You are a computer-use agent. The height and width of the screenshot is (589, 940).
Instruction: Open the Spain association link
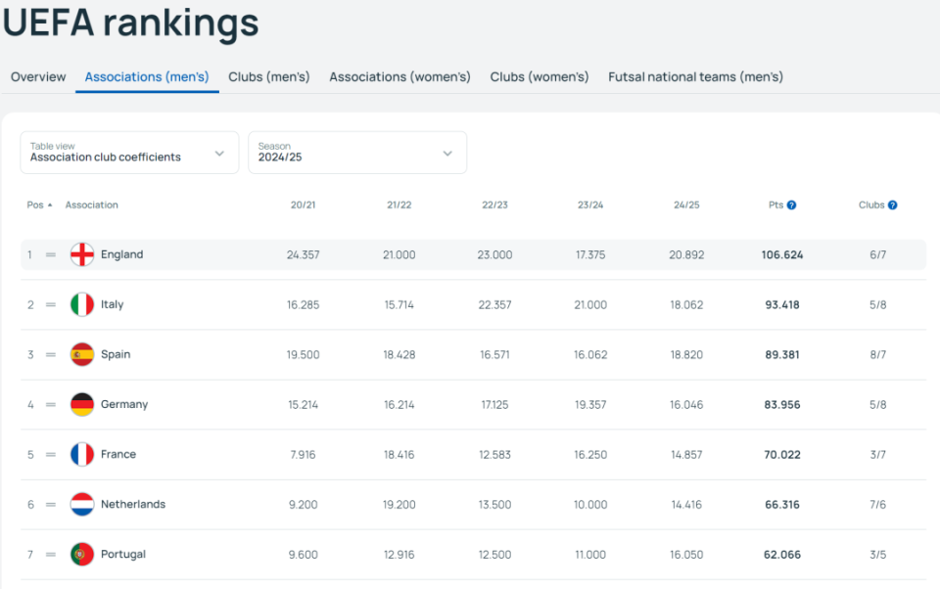(x=116, y=354)
